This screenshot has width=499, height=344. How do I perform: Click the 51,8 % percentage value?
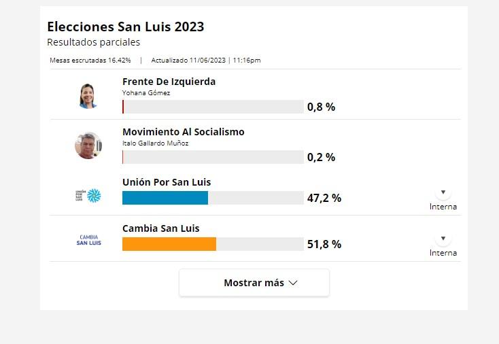tap(324, 244)
